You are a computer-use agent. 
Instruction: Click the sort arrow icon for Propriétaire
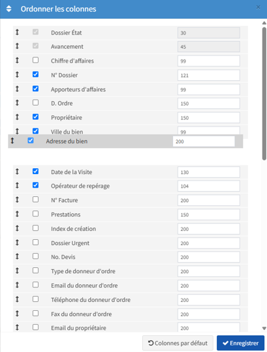17,117
